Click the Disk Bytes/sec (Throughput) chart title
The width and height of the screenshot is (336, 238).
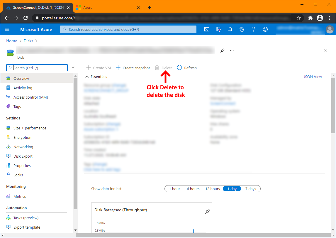click(121, 210)
